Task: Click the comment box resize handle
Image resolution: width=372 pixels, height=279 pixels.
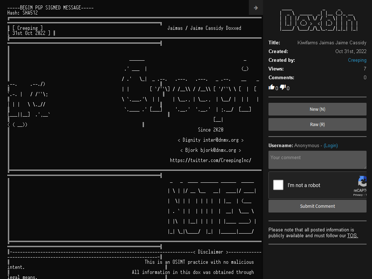Action: click(365, 167)
